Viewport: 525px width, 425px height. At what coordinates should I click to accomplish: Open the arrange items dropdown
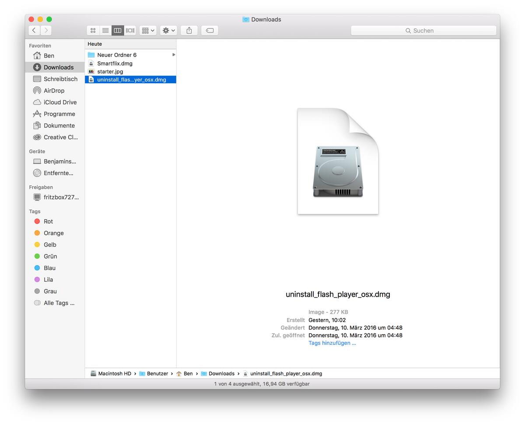(148, 30)
